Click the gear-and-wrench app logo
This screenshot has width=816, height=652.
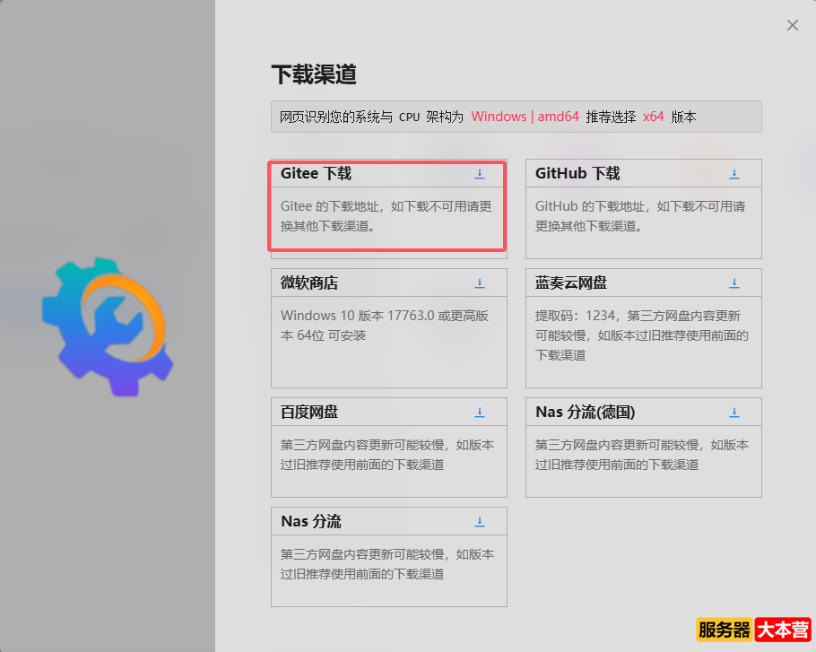(x=108, y=326)
